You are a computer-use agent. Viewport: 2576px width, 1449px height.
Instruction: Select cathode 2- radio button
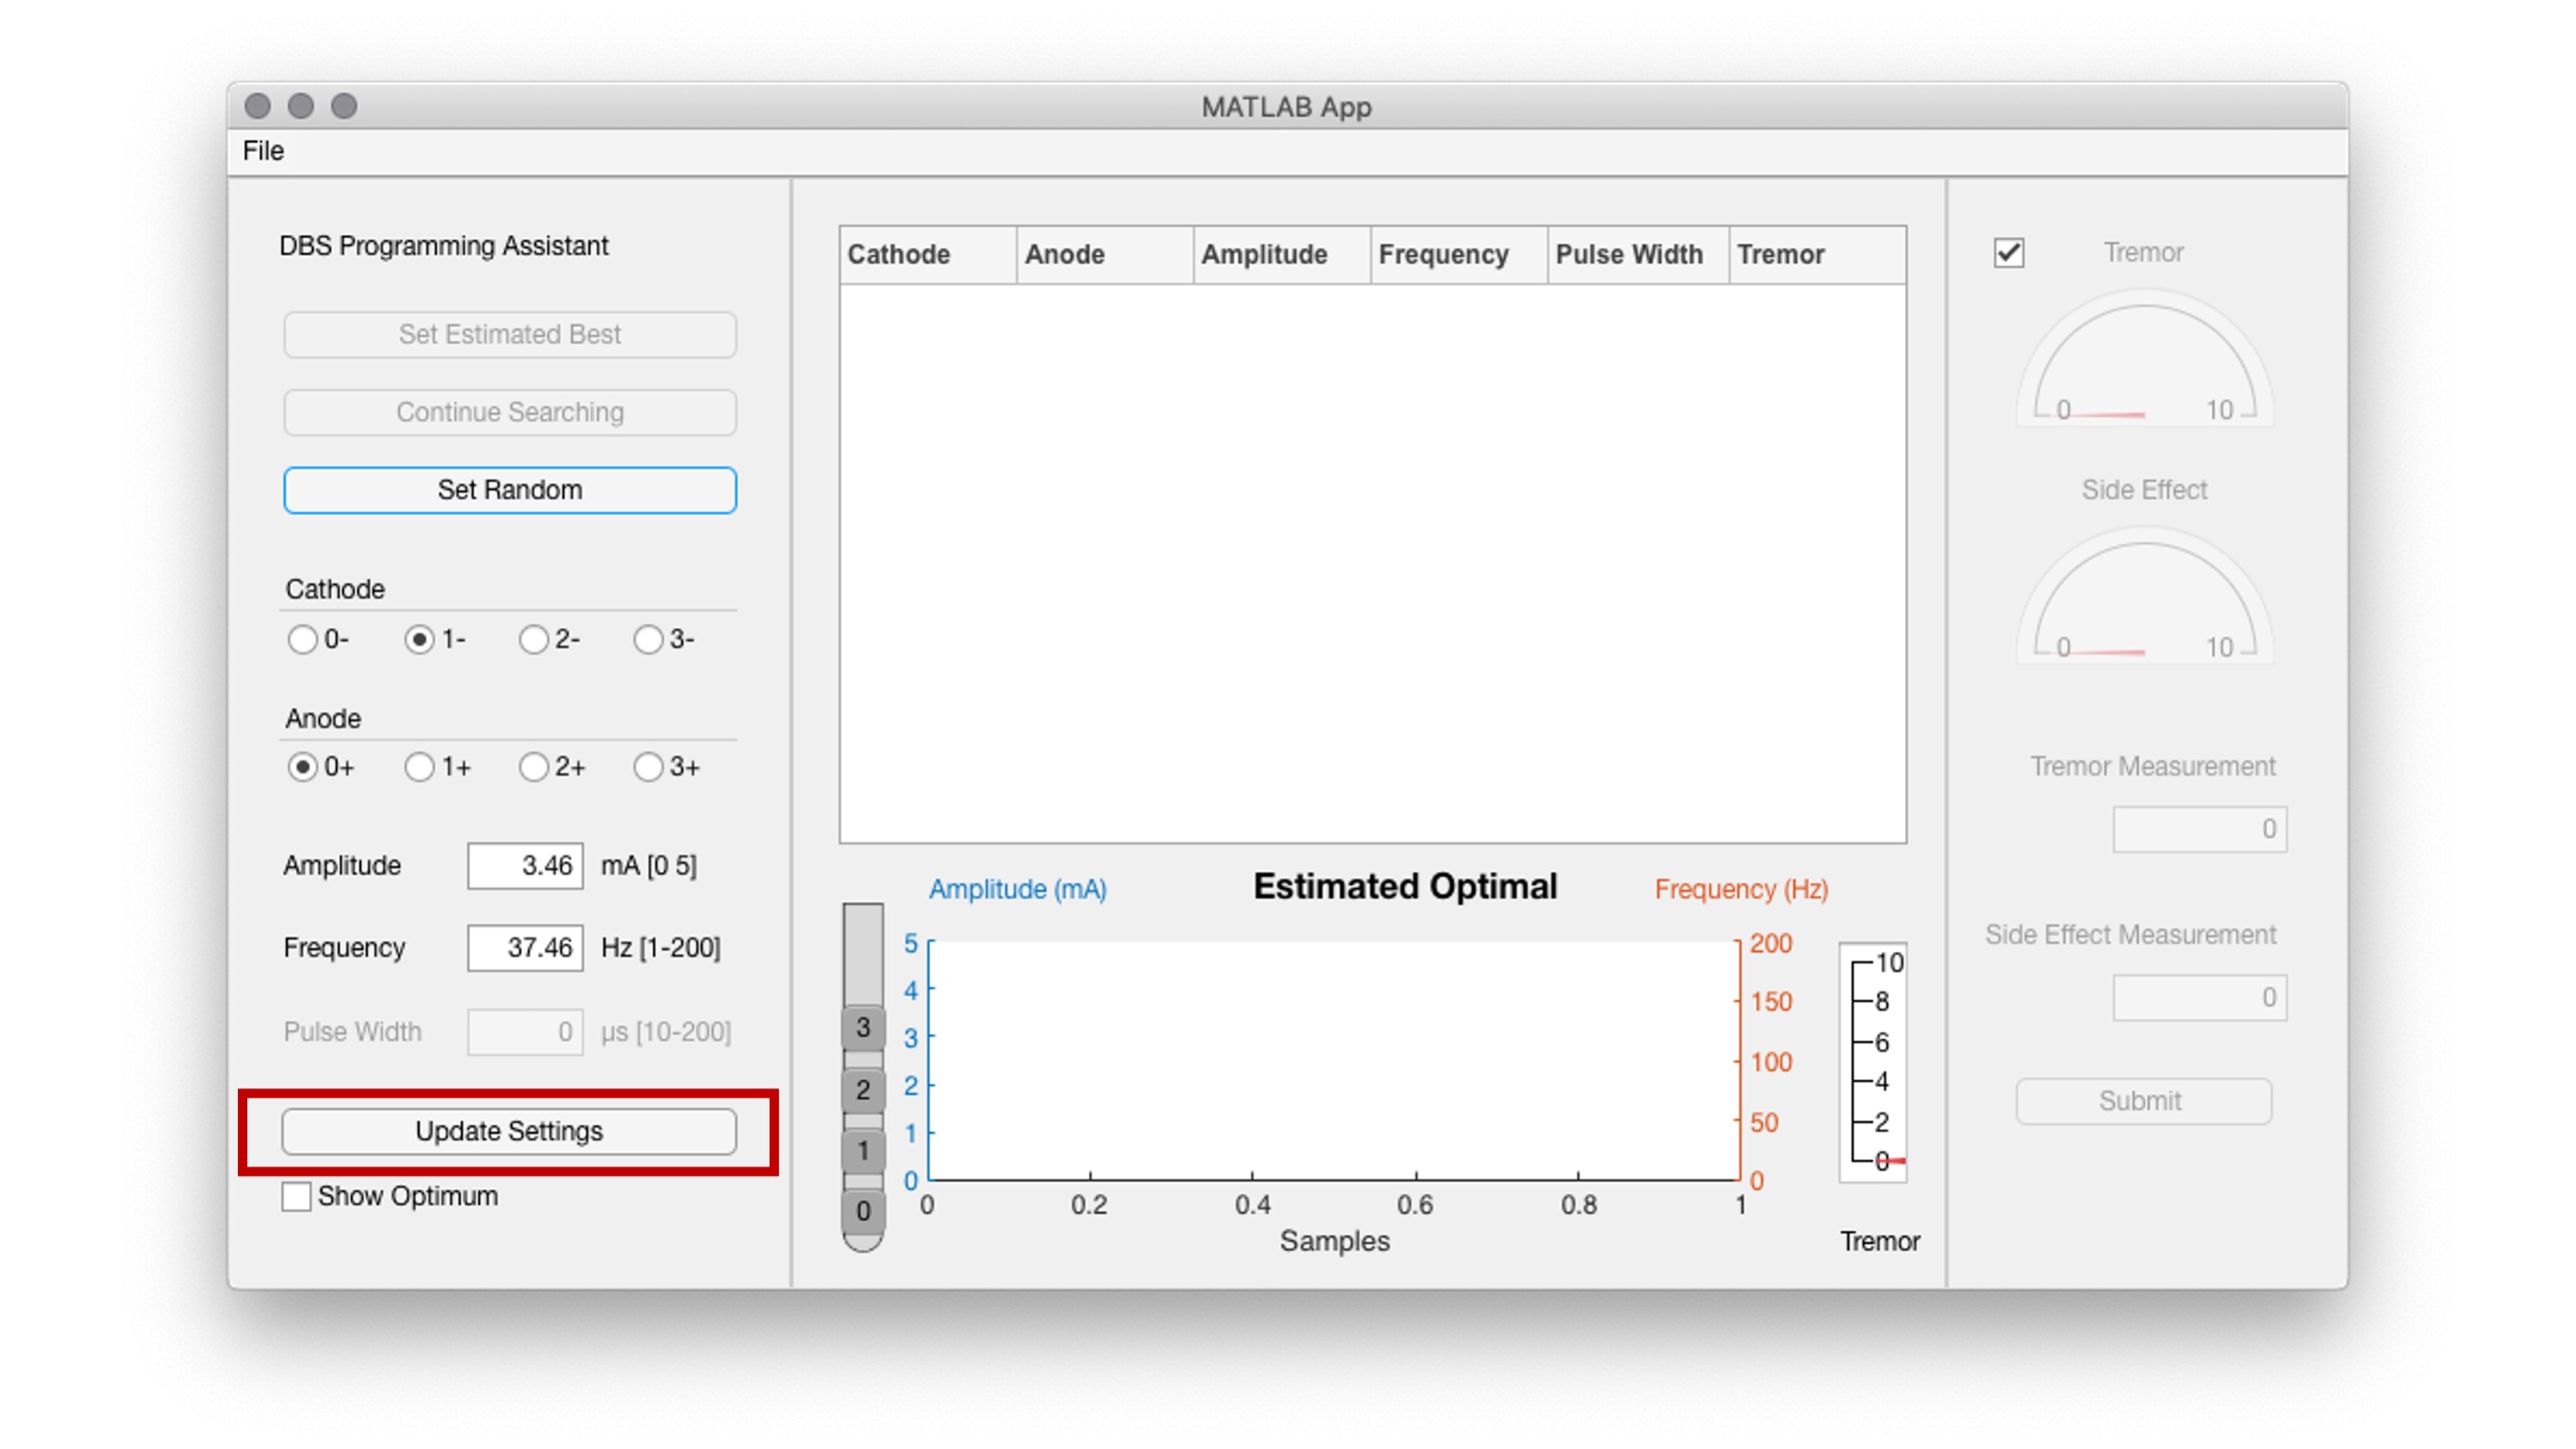click(533, 639)
